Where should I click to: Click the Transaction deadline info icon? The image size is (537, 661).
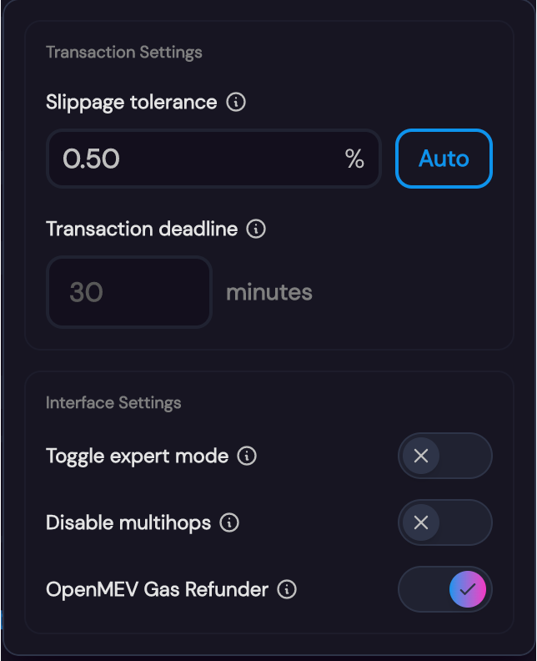[x=257, y=229]
